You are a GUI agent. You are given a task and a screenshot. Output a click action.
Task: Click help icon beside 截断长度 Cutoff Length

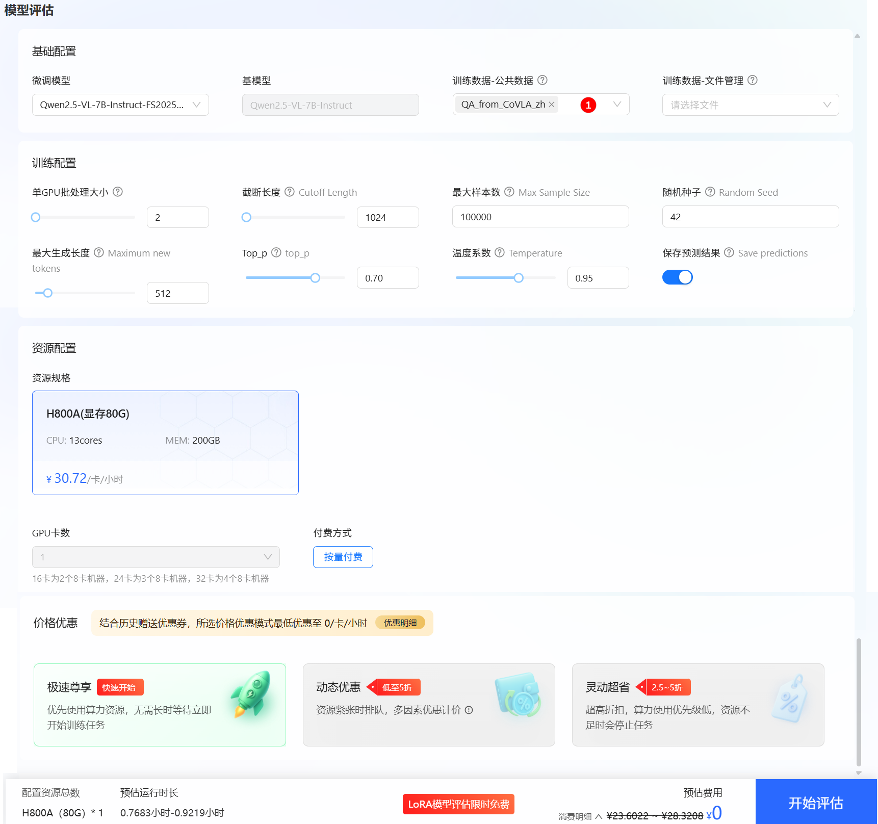pyautogui.click(x=290, y=192)
